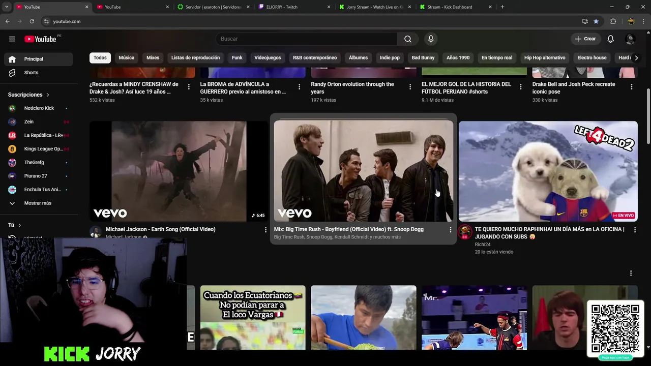
Task: Switch to Servidor exaroton tab
Action: [x=213, y=7]
